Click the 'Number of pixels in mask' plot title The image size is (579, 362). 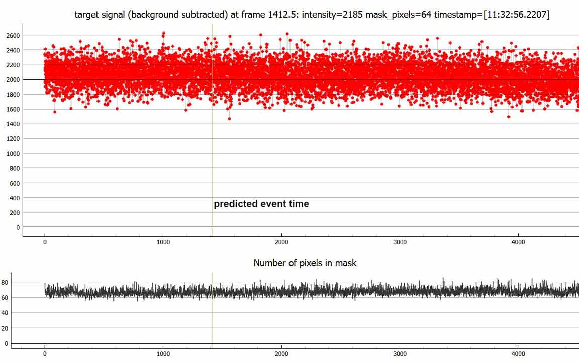coord(305,263)
